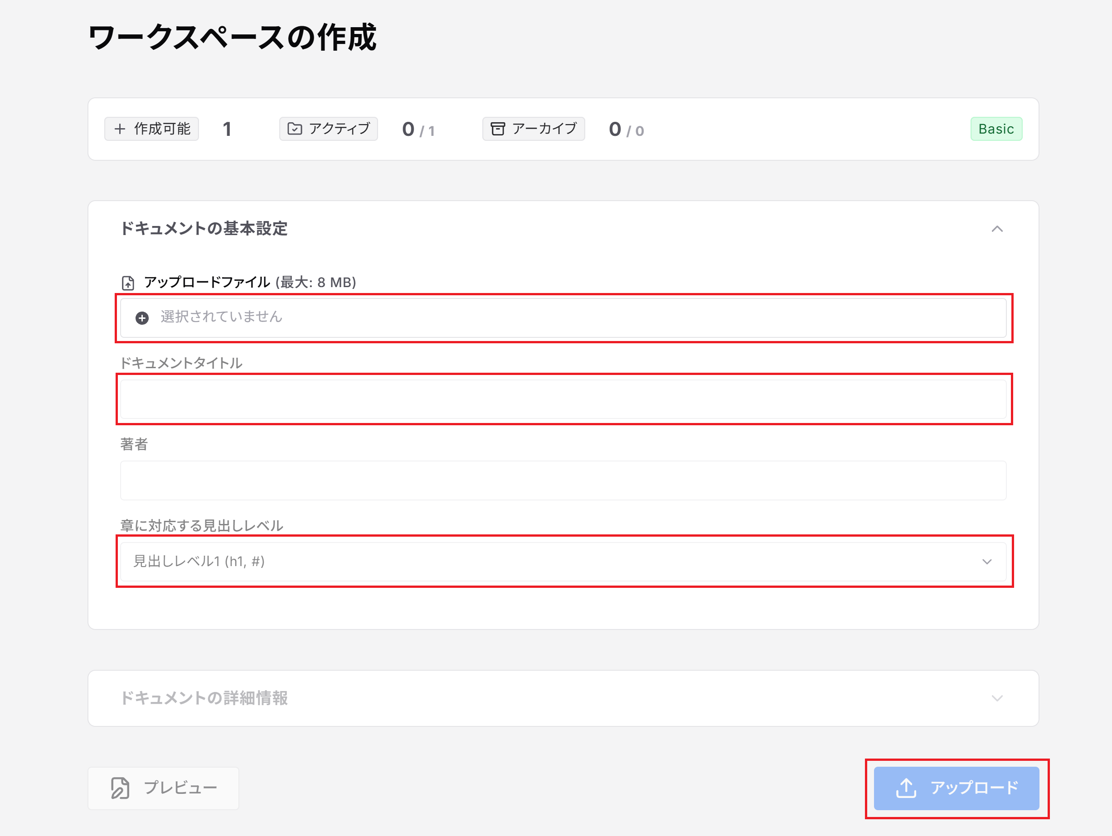
Task: Click the green Basic plan badge
Action: (996, 129)
